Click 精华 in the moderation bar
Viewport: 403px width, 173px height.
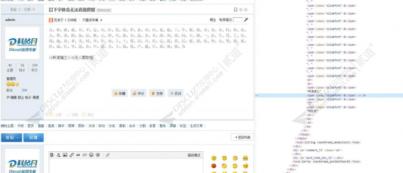point(61,126)
